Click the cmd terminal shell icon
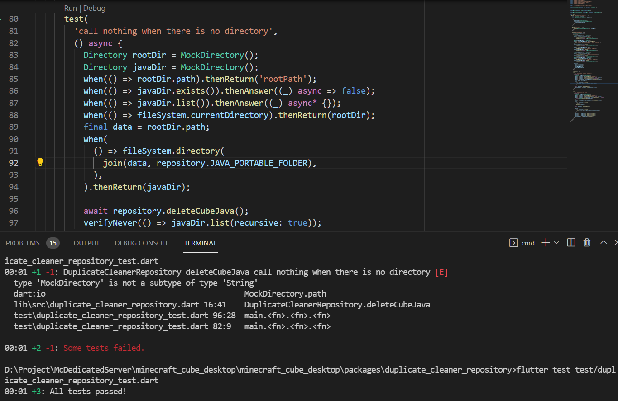Viewport: 618px width, 401px height. 514,243
